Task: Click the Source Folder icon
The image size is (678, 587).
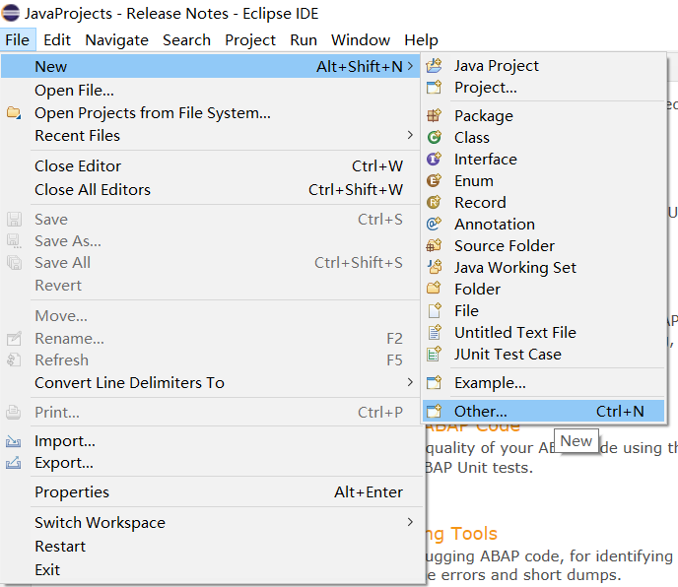Action: (435, 245)
